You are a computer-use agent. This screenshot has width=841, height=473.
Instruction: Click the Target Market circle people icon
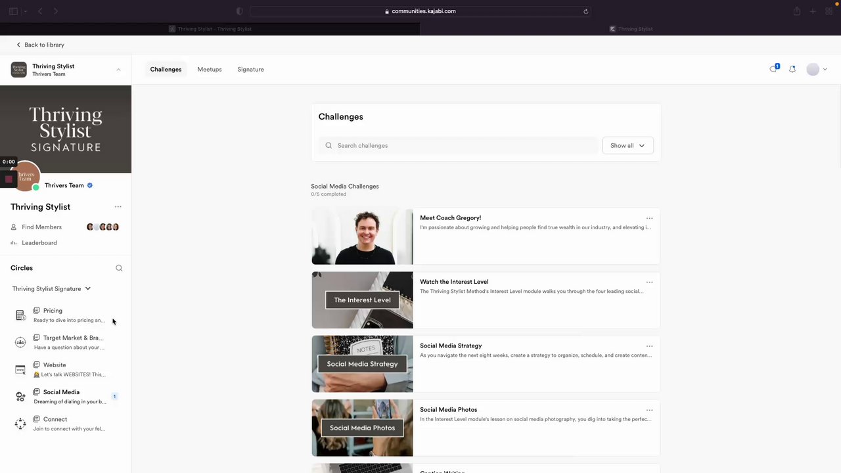pyautogui.click(x=20, y=342)
